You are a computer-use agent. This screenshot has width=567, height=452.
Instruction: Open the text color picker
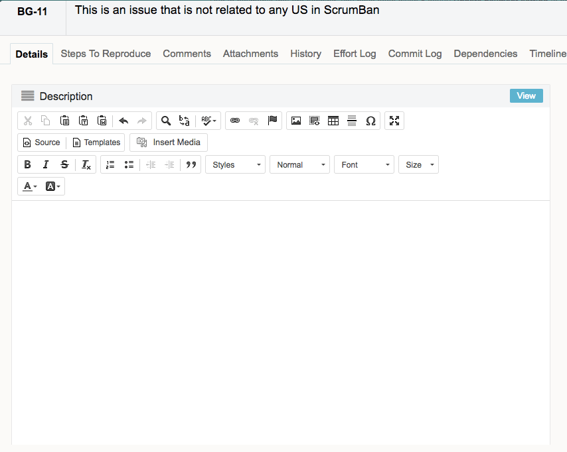[x=30, y=186]
